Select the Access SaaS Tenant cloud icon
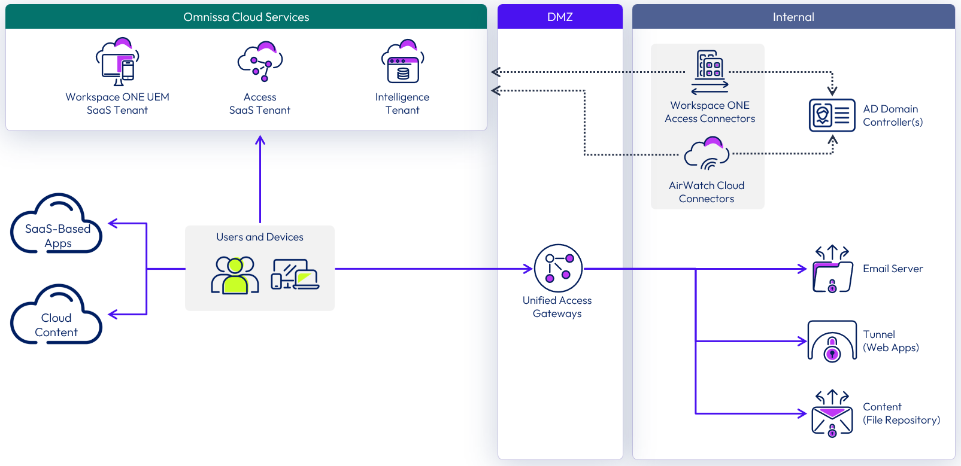The height and width of the screenshot is (466, 961). pyautogui.click(x=260, y=62)
